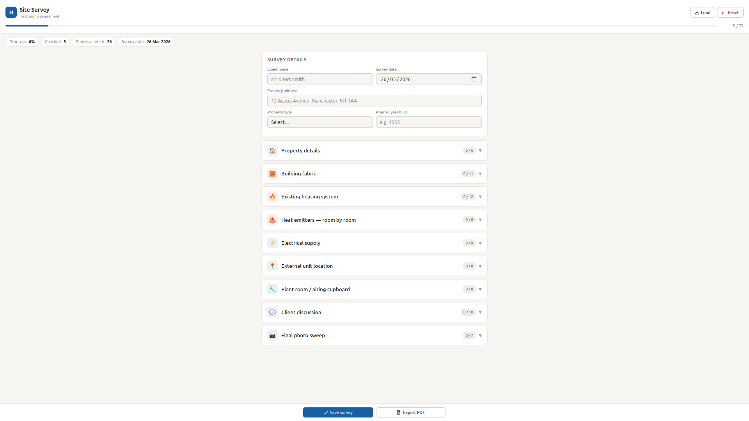Click the map pin External unit location icon
Viewport: 749px width, 421px height.
[x=272, y=266]
